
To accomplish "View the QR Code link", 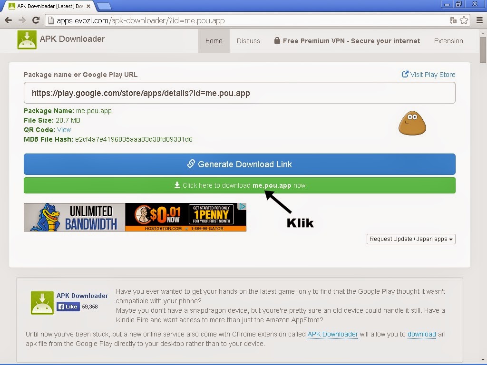I will tap(64, 130).
